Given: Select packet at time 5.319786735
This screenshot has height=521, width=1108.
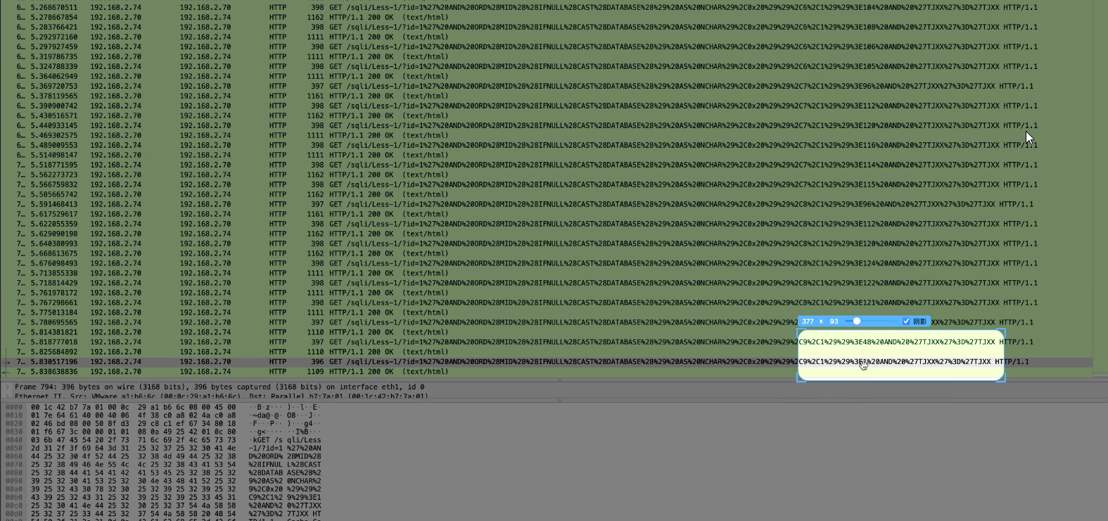Looking at the screenshot, I should 547,56.
